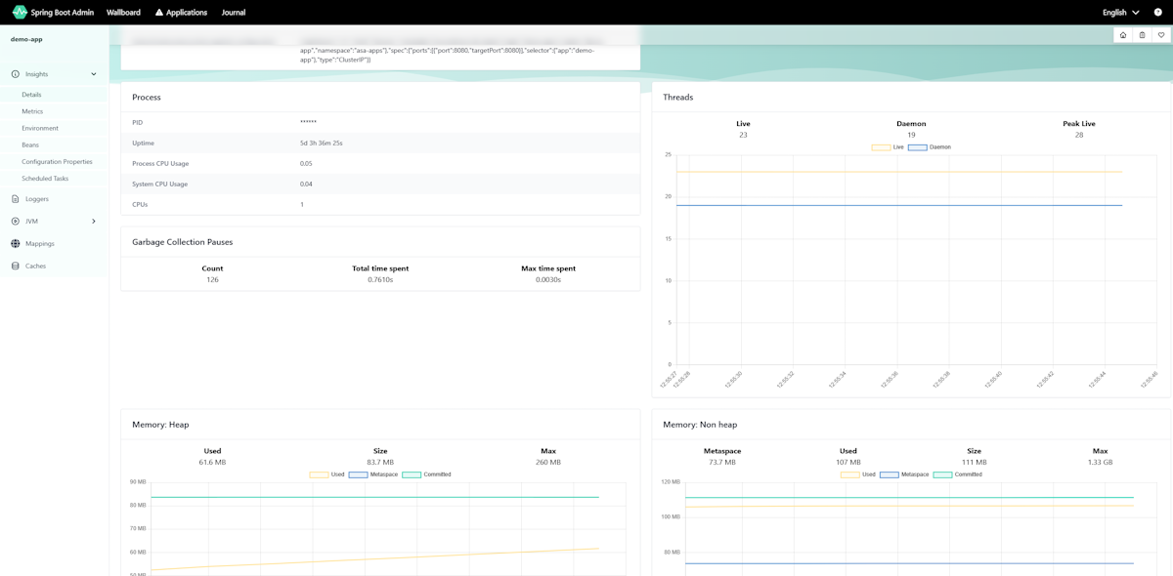The image size is (1173, 576).
Task: Open Environment from the sidebar
Action: (x=40, y=128)
